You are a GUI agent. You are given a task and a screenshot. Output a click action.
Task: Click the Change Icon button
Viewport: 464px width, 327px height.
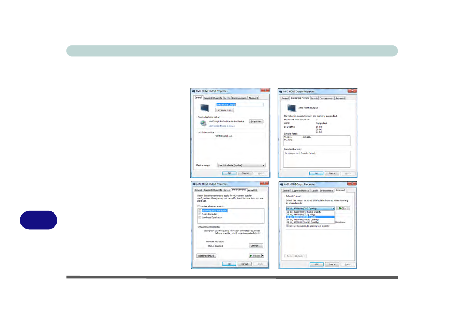(225, 110)
